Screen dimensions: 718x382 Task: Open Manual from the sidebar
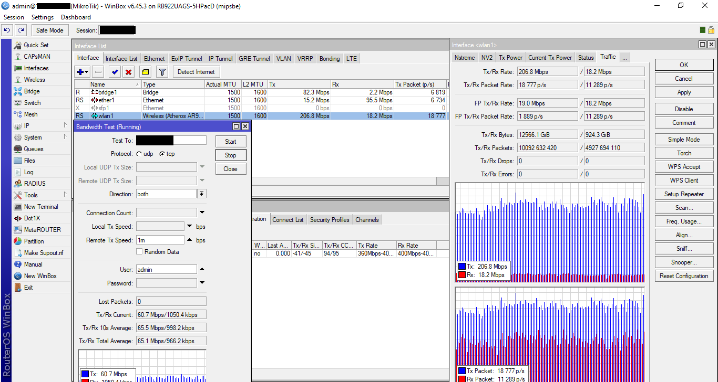33,264
